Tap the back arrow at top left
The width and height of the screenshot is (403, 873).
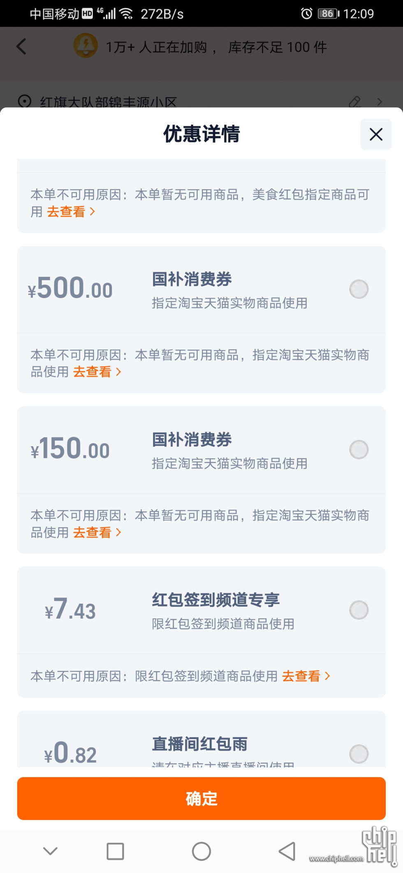tap(22, 46)
